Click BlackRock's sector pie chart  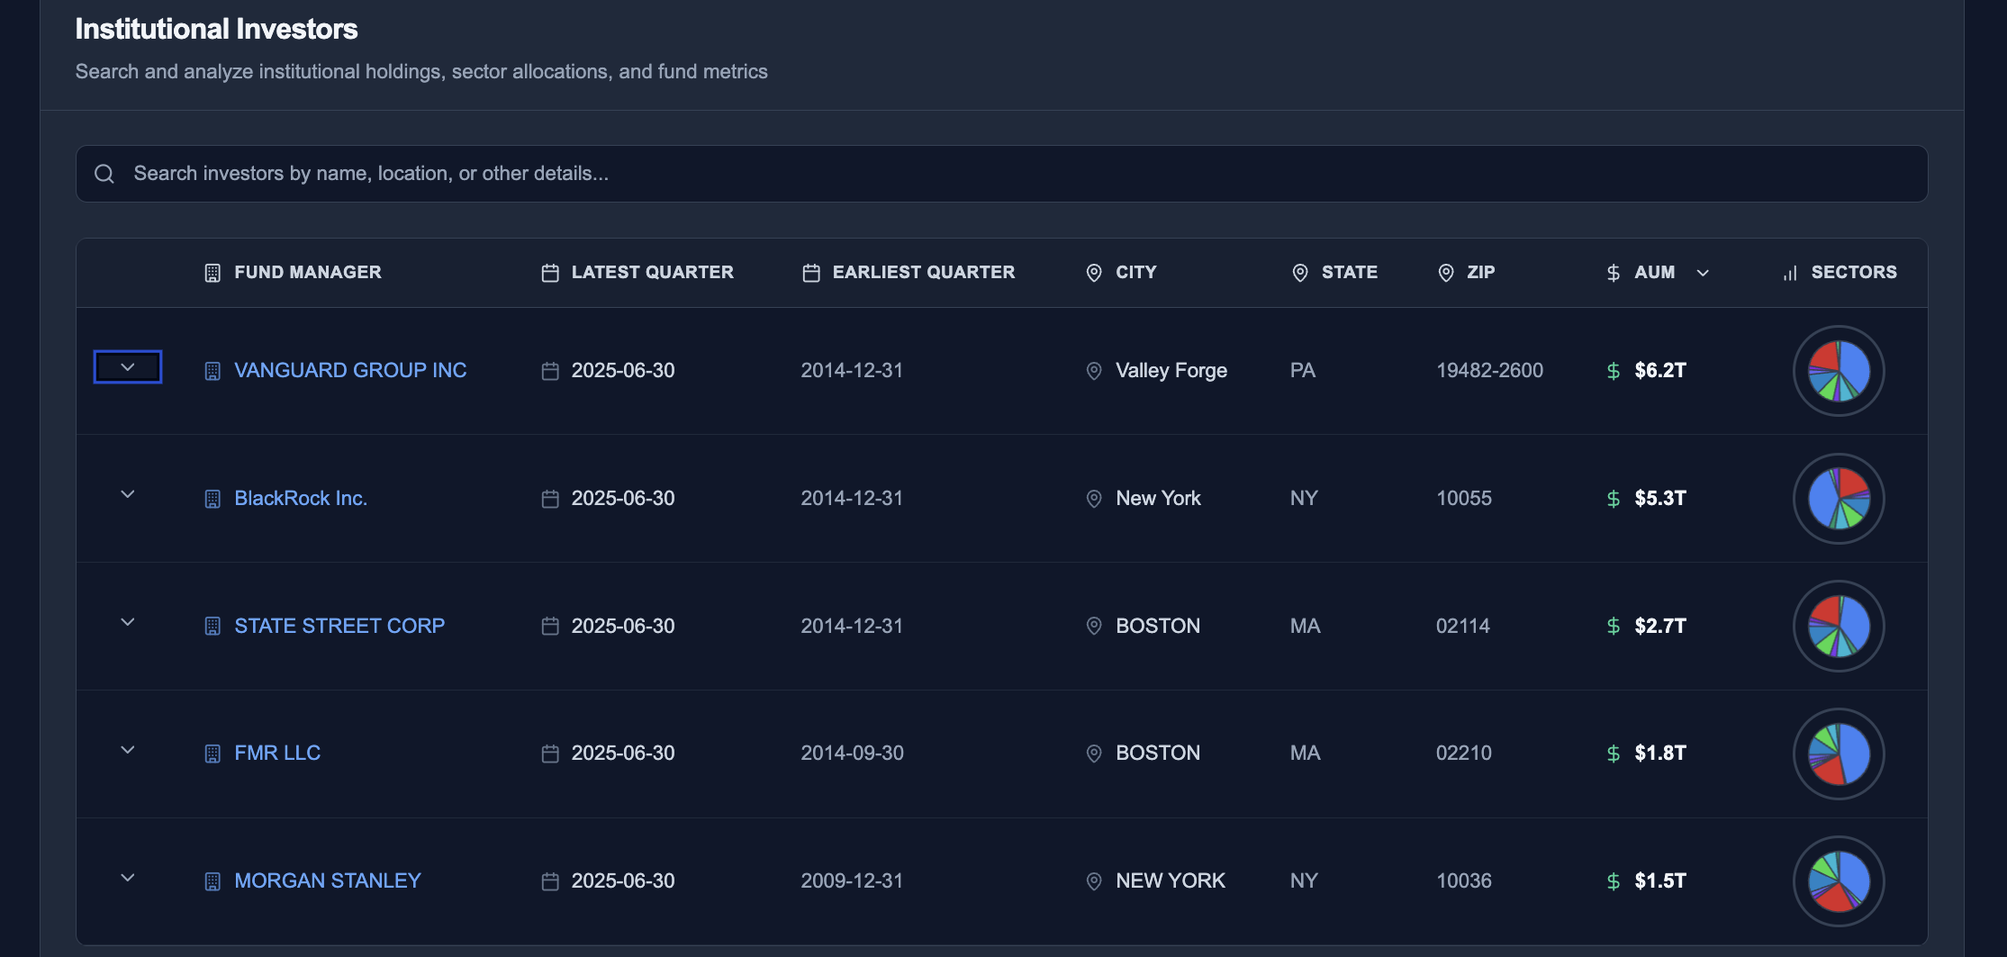(1838, 498)
